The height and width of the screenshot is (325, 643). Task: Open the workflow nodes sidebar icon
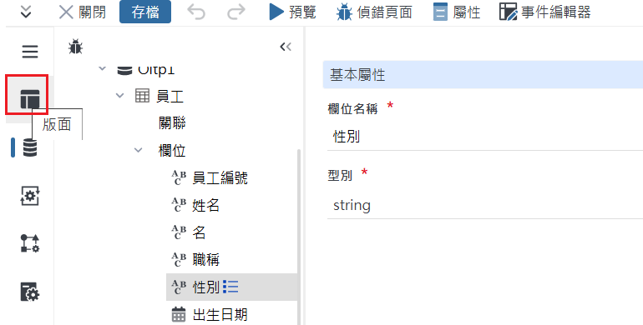[x=30, y=243]
